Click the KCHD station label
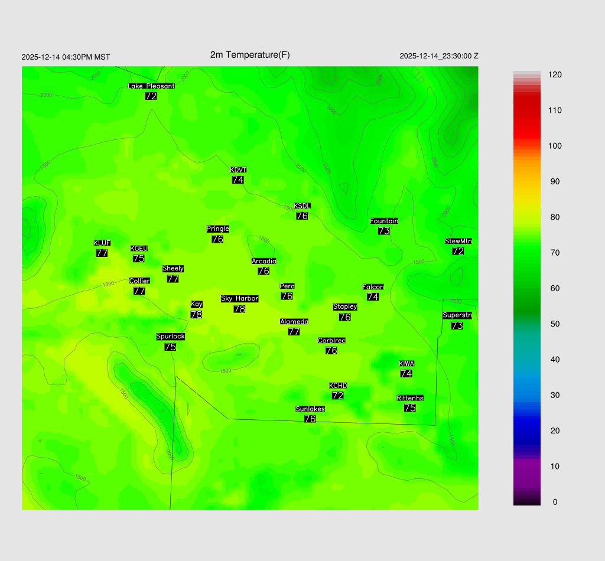This screenshot has width=605, height=561. click(338, 386)
